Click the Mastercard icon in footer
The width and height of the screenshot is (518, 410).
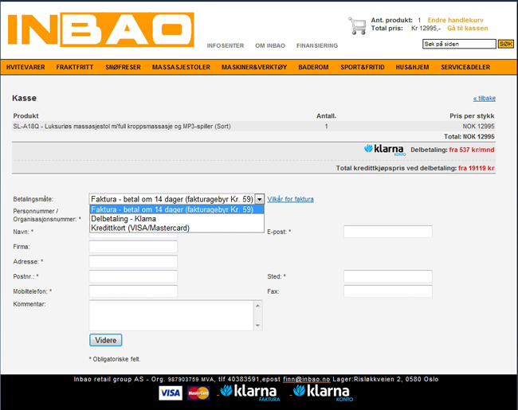tap(198, 392)
